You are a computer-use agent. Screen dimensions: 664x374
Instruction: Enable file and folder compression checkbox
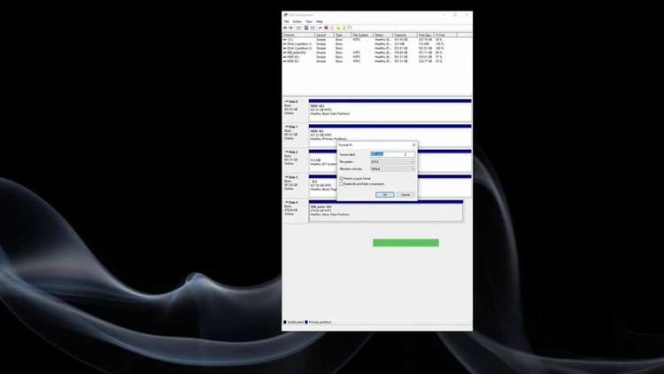[x=342, y=184]
